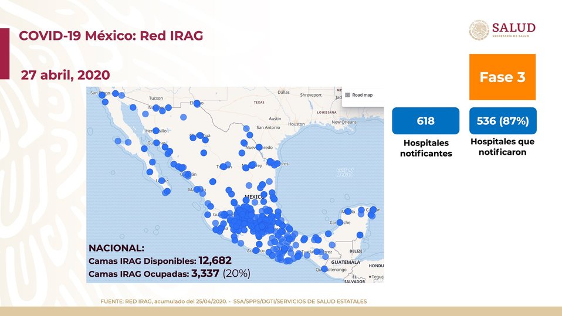Click the blue 618 hospitals box
This screenshot has width=562, height=316.
pos(425,121)
